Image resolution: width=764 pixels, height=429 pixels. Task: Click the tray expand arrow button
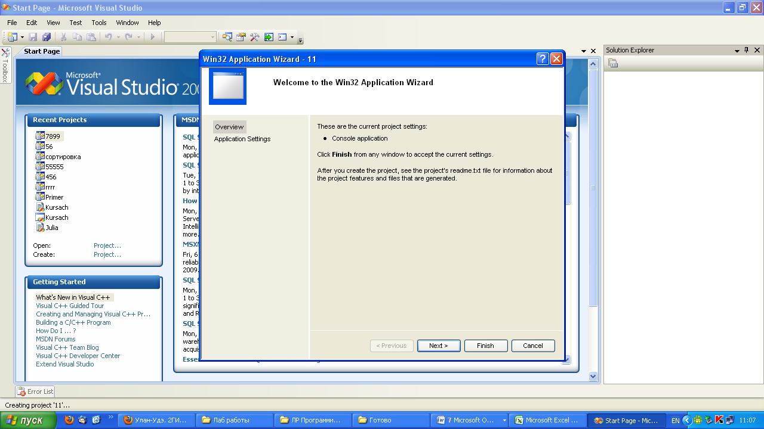click(686, 420)
